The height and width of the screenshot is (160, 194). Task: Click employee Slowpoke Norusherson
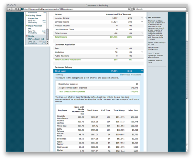pyautogui.click(x=62, y=117)
